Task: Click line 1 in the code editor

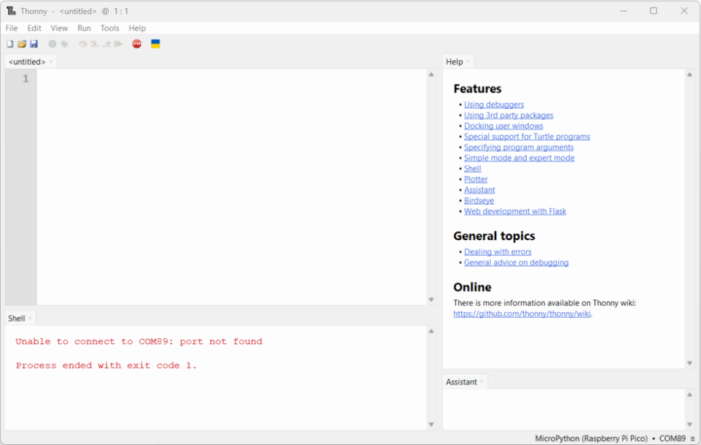Action: click(x=231, y=79)
